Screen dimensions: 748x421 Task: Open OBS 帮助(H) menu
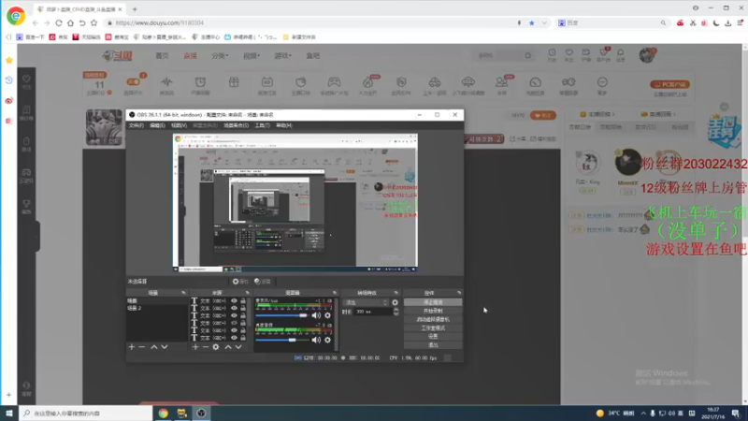[284, 125]
